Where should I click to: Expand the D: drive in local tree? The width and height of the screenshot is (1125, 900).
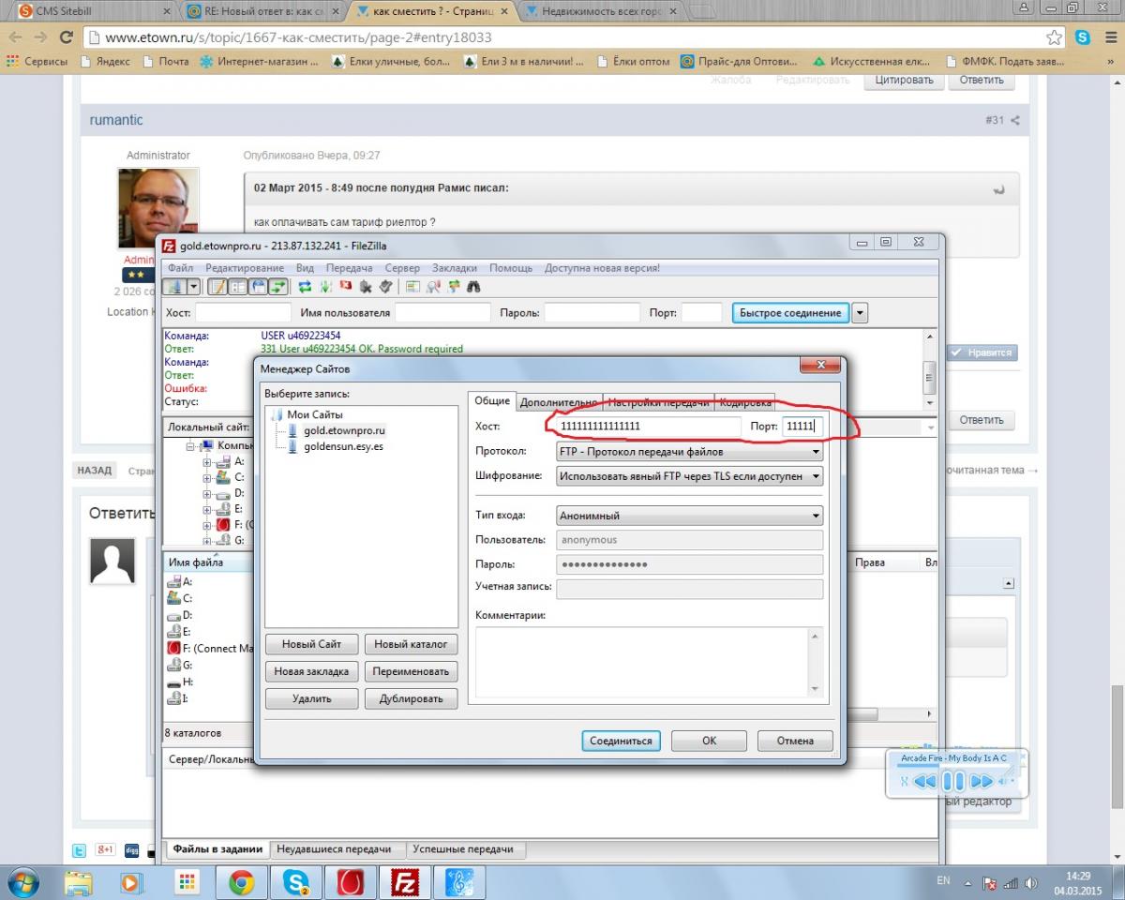point(208,493)
